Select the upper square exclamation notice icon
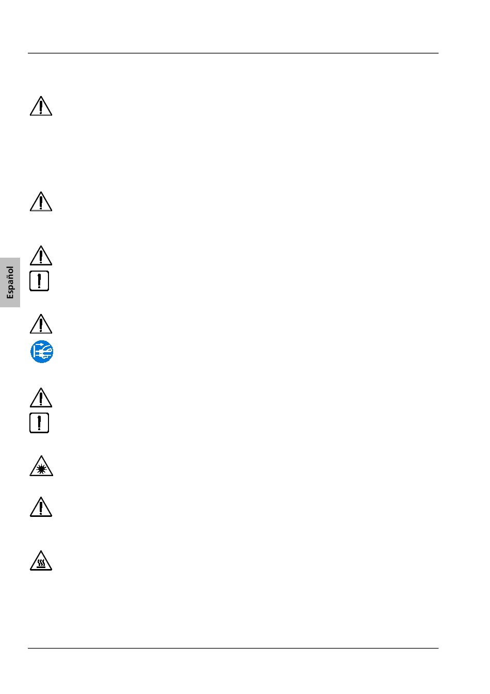The image size is (490, 694). tap(39, 281)
